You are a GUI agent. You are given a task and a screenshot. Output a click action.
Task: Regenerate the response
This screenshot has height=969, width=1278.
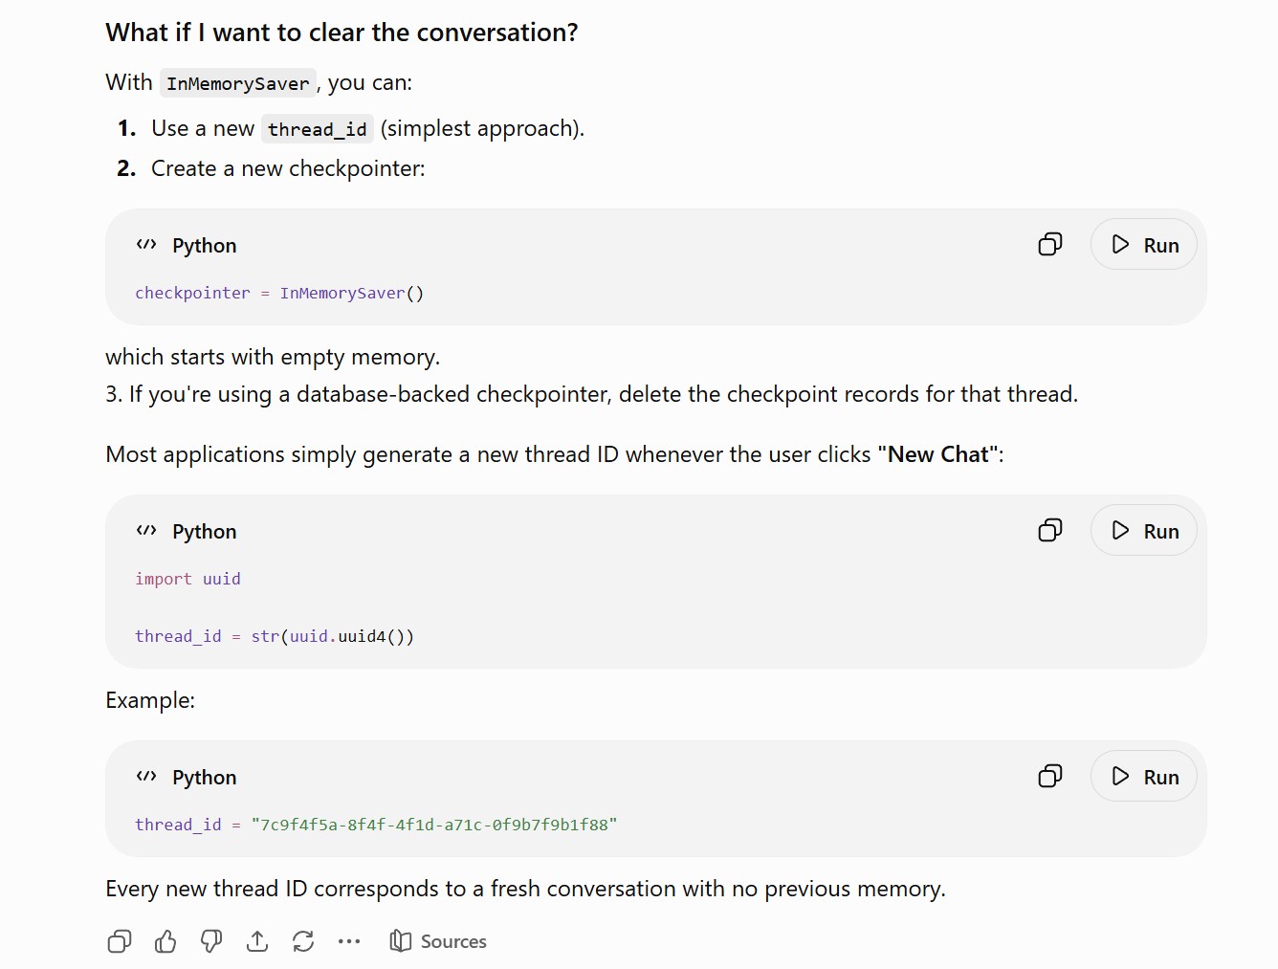coord(303,942)
